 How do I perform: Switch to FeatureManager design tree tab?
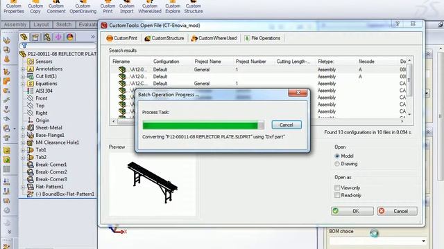click(24, 37)
